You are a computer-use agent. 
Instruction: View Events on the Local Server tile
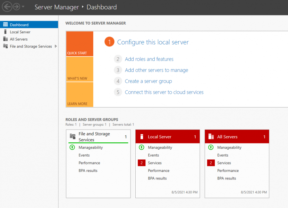coord(153,155)
